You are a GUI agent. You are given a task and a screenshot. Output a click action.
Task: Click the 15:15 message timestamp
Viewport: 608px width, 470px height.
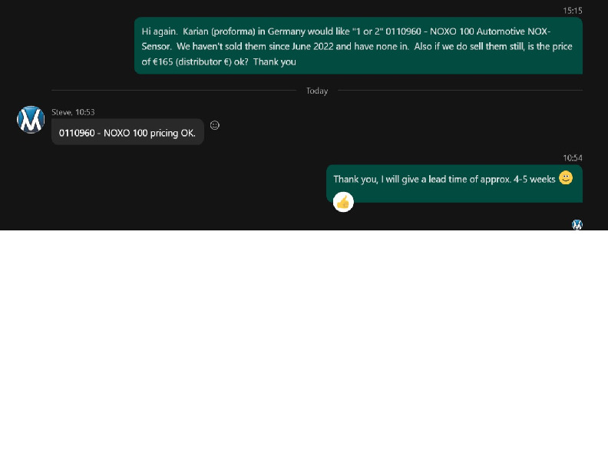(572, 11)
